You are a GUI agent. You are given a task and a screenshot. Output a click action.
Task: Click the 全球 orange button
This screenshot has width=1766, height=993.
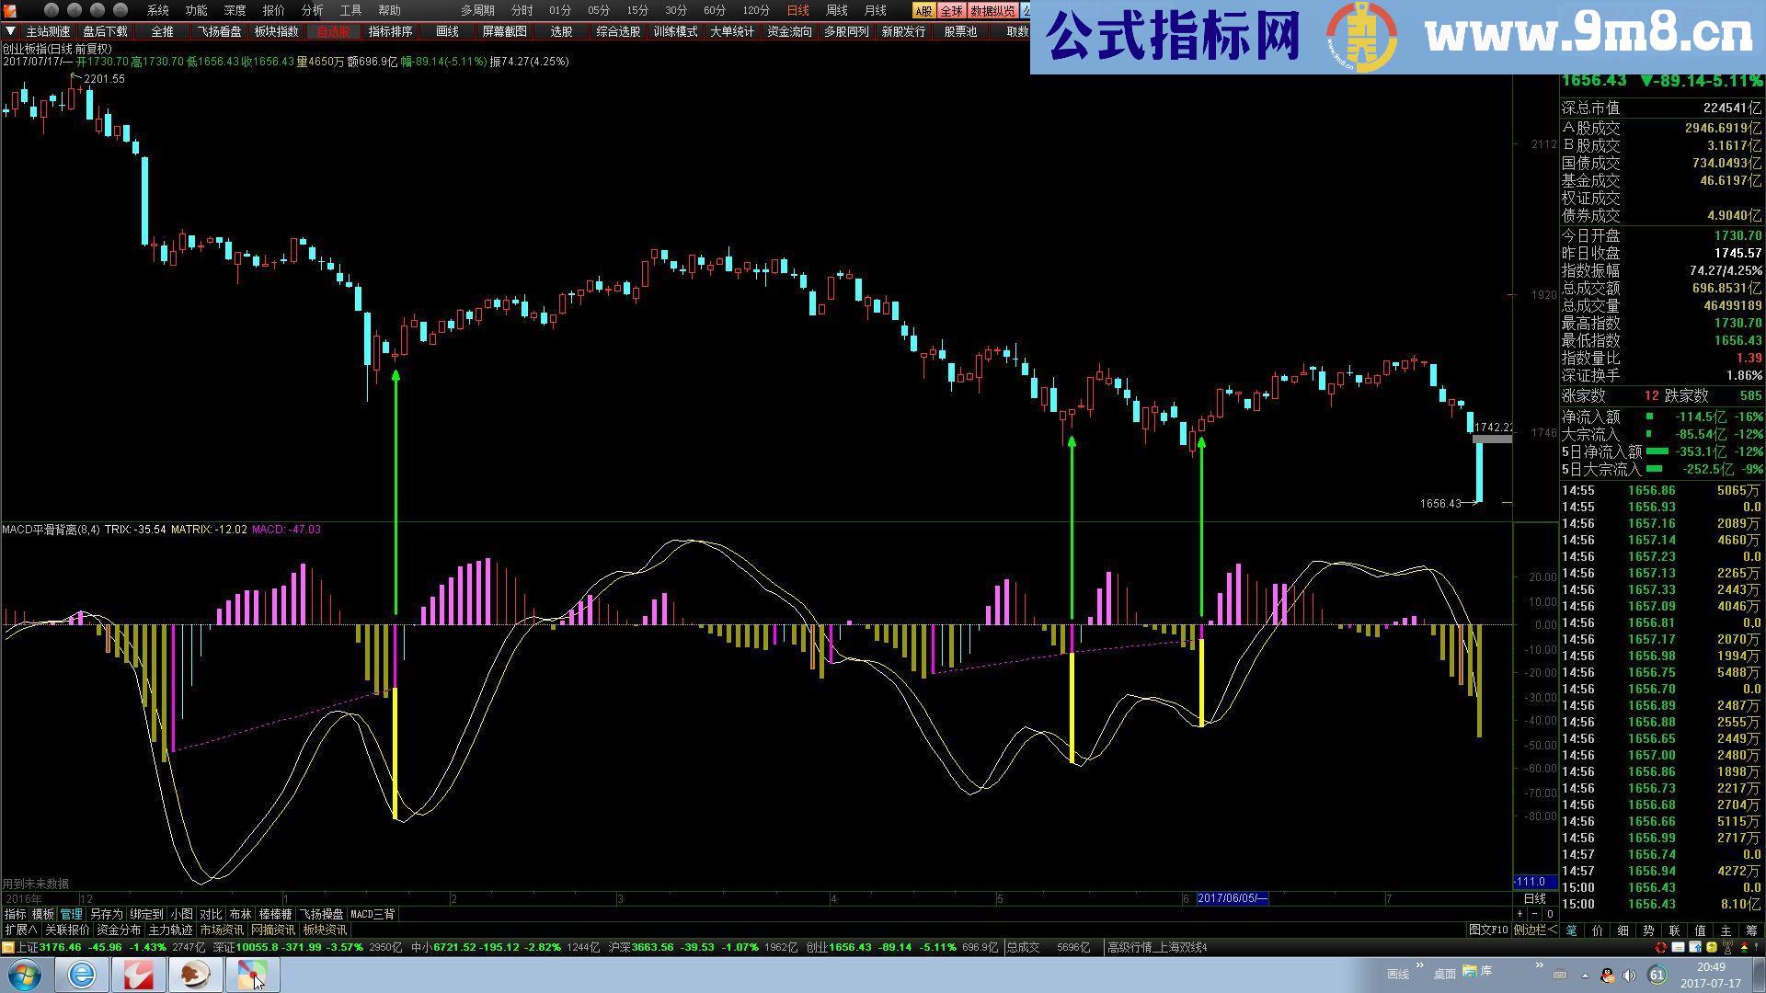coord(951,10)
